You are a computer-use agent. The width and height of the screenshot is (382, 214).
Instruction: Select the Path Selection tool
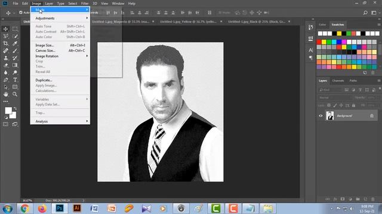(x=5, y=87)
